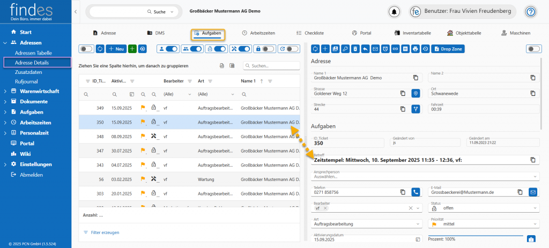
Task: Copy the Betreff text with copy icon
Action: point(533,160)
